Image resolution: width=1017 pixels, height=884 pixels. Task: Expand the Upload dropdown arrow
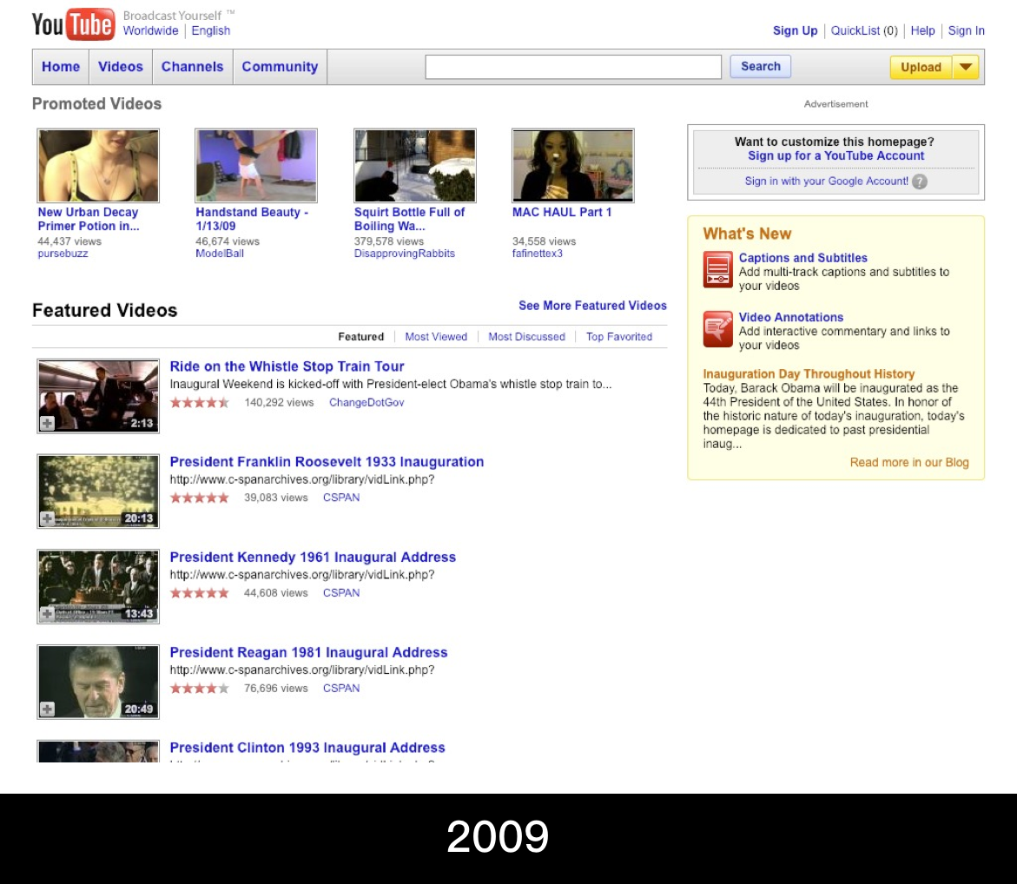click(965, 67)
